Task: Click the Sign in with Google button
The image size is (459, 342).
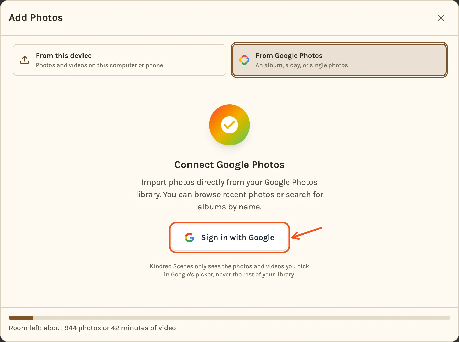Action: (229, 238)
